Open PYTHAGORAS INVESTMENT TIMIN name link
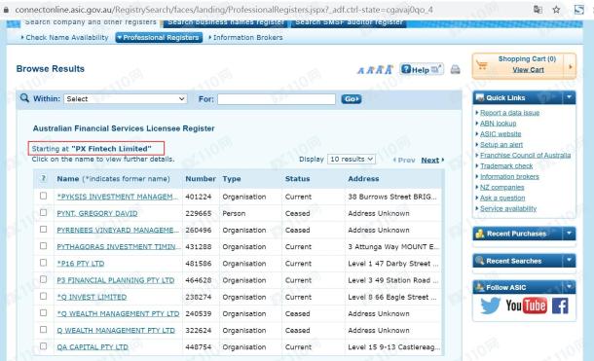594x361 pixels. 119,247
